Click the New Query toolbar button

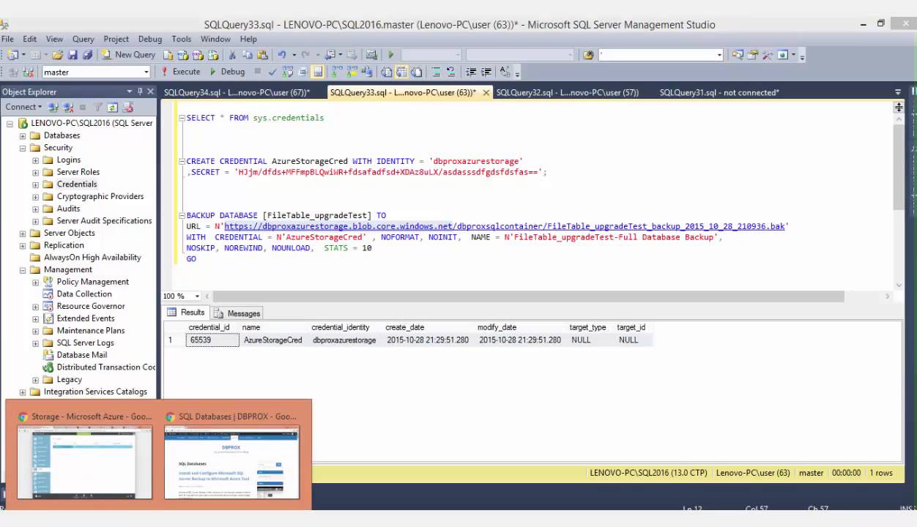129,55
